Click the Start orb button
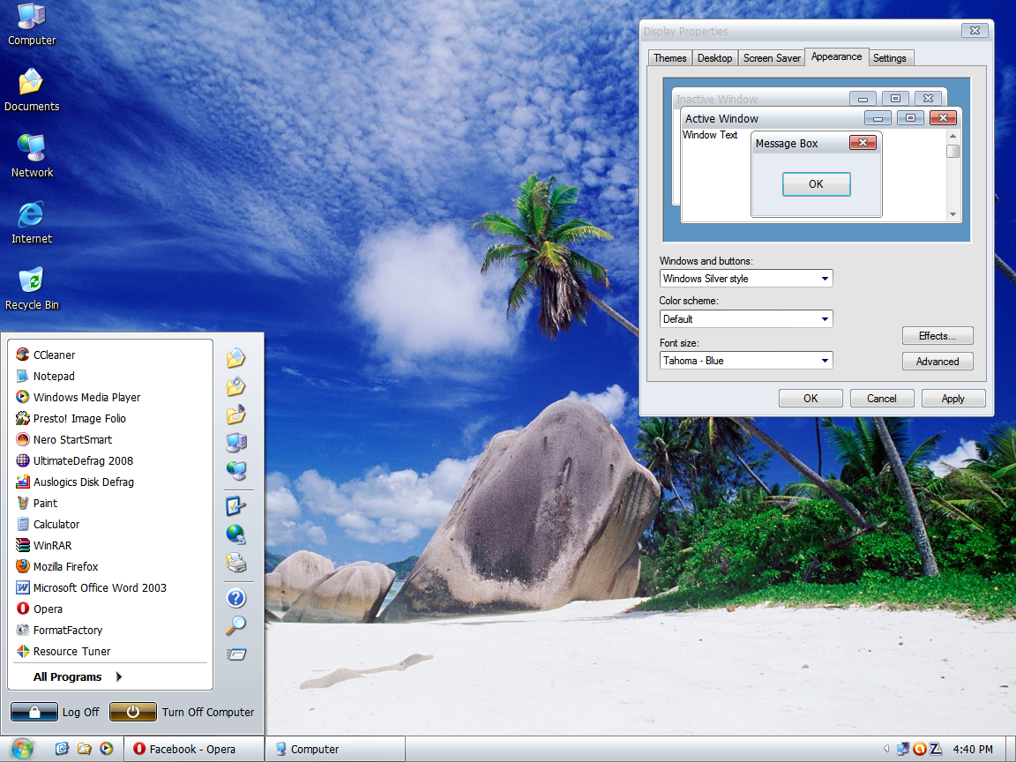The image size is (1016, 762). tap(22, 749)
